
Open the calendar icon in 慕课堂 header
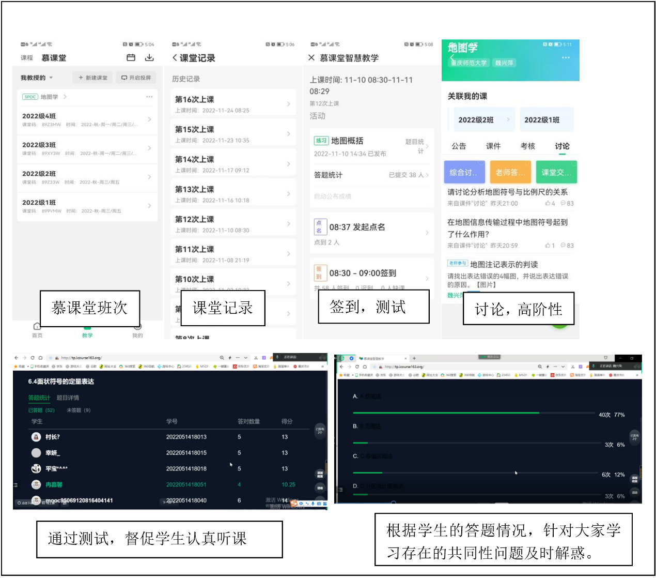[x=131, y=57]
